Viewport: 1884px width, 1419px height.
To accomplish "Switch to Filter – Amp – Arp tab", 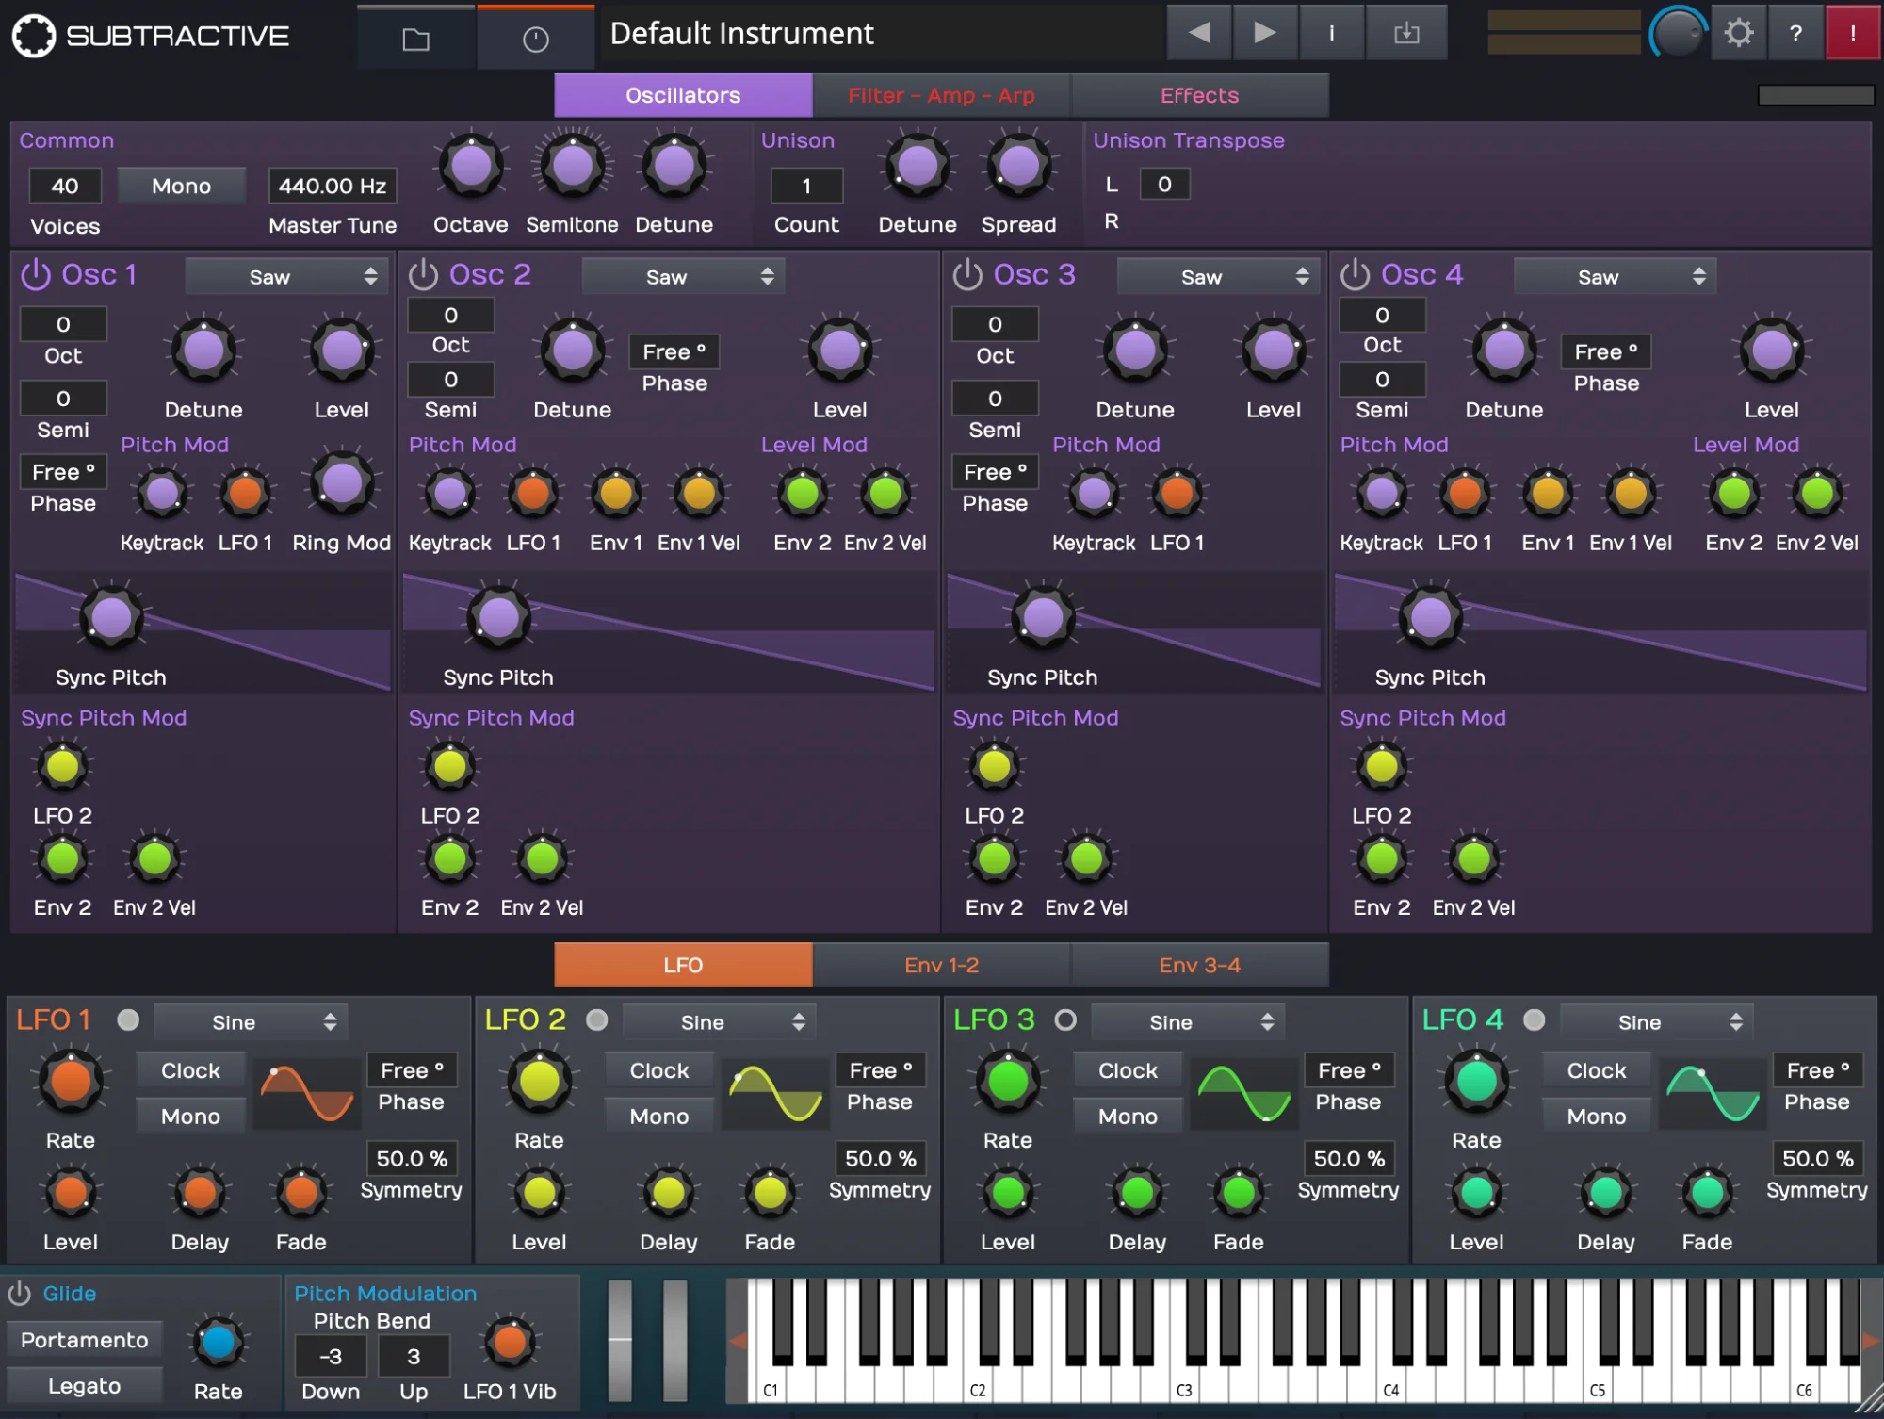I will click(x=941, y=95).
